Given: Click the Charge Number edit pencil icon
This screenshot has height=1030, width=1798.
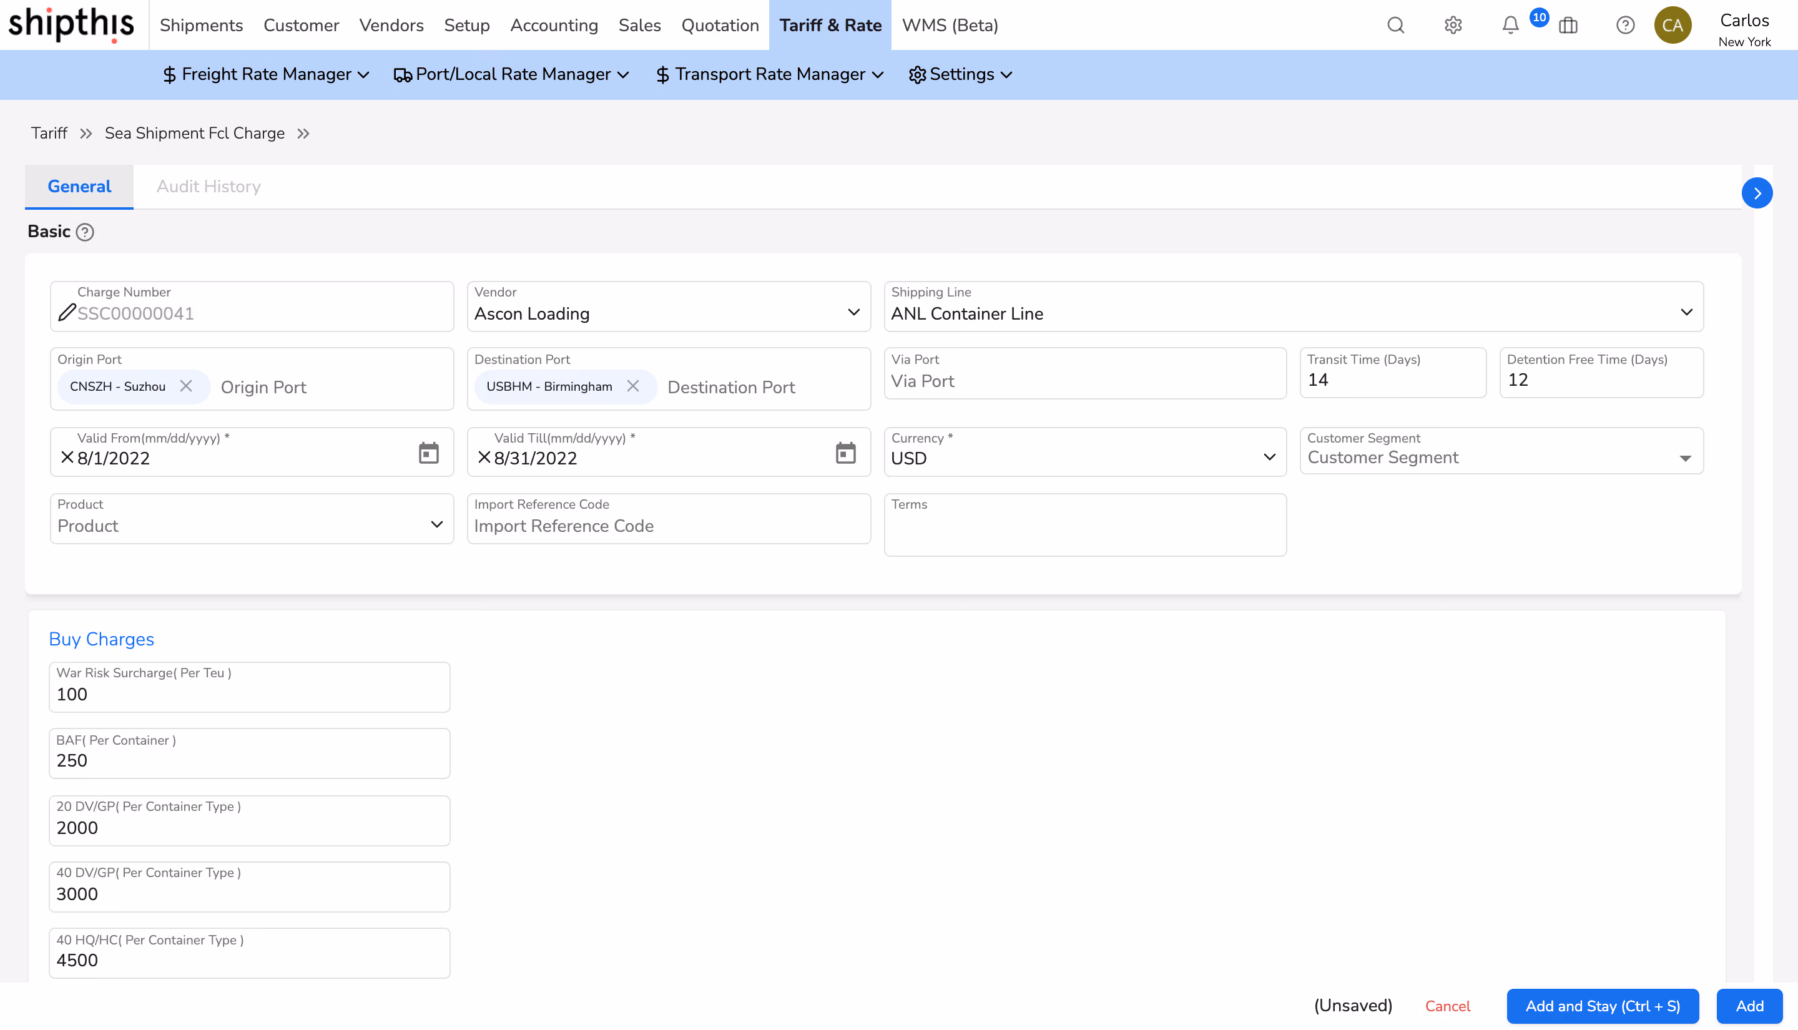Looking at the screenshot, I should 66,312.
